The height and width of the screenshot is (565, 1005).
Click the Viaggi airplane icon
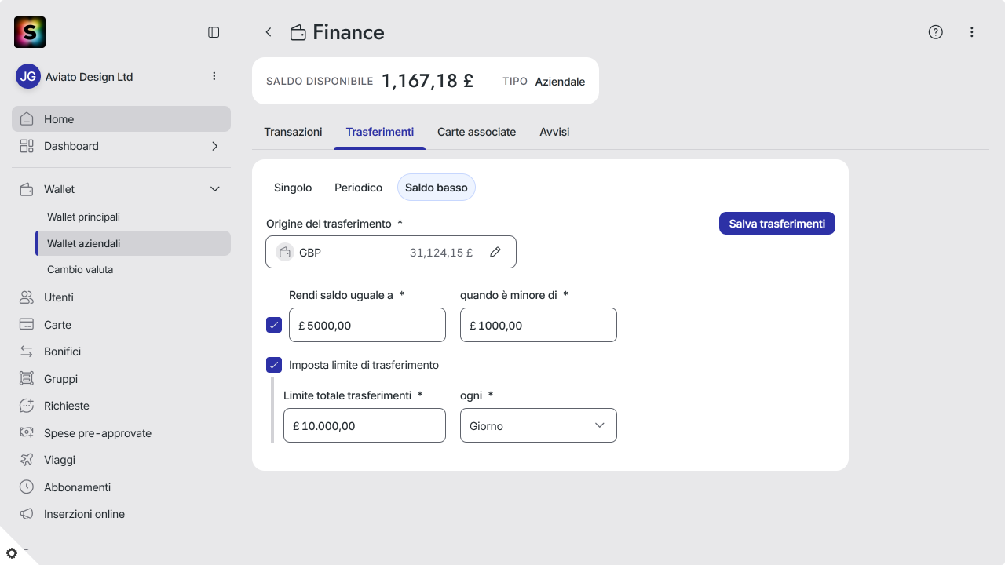click(x=27, y=460)
